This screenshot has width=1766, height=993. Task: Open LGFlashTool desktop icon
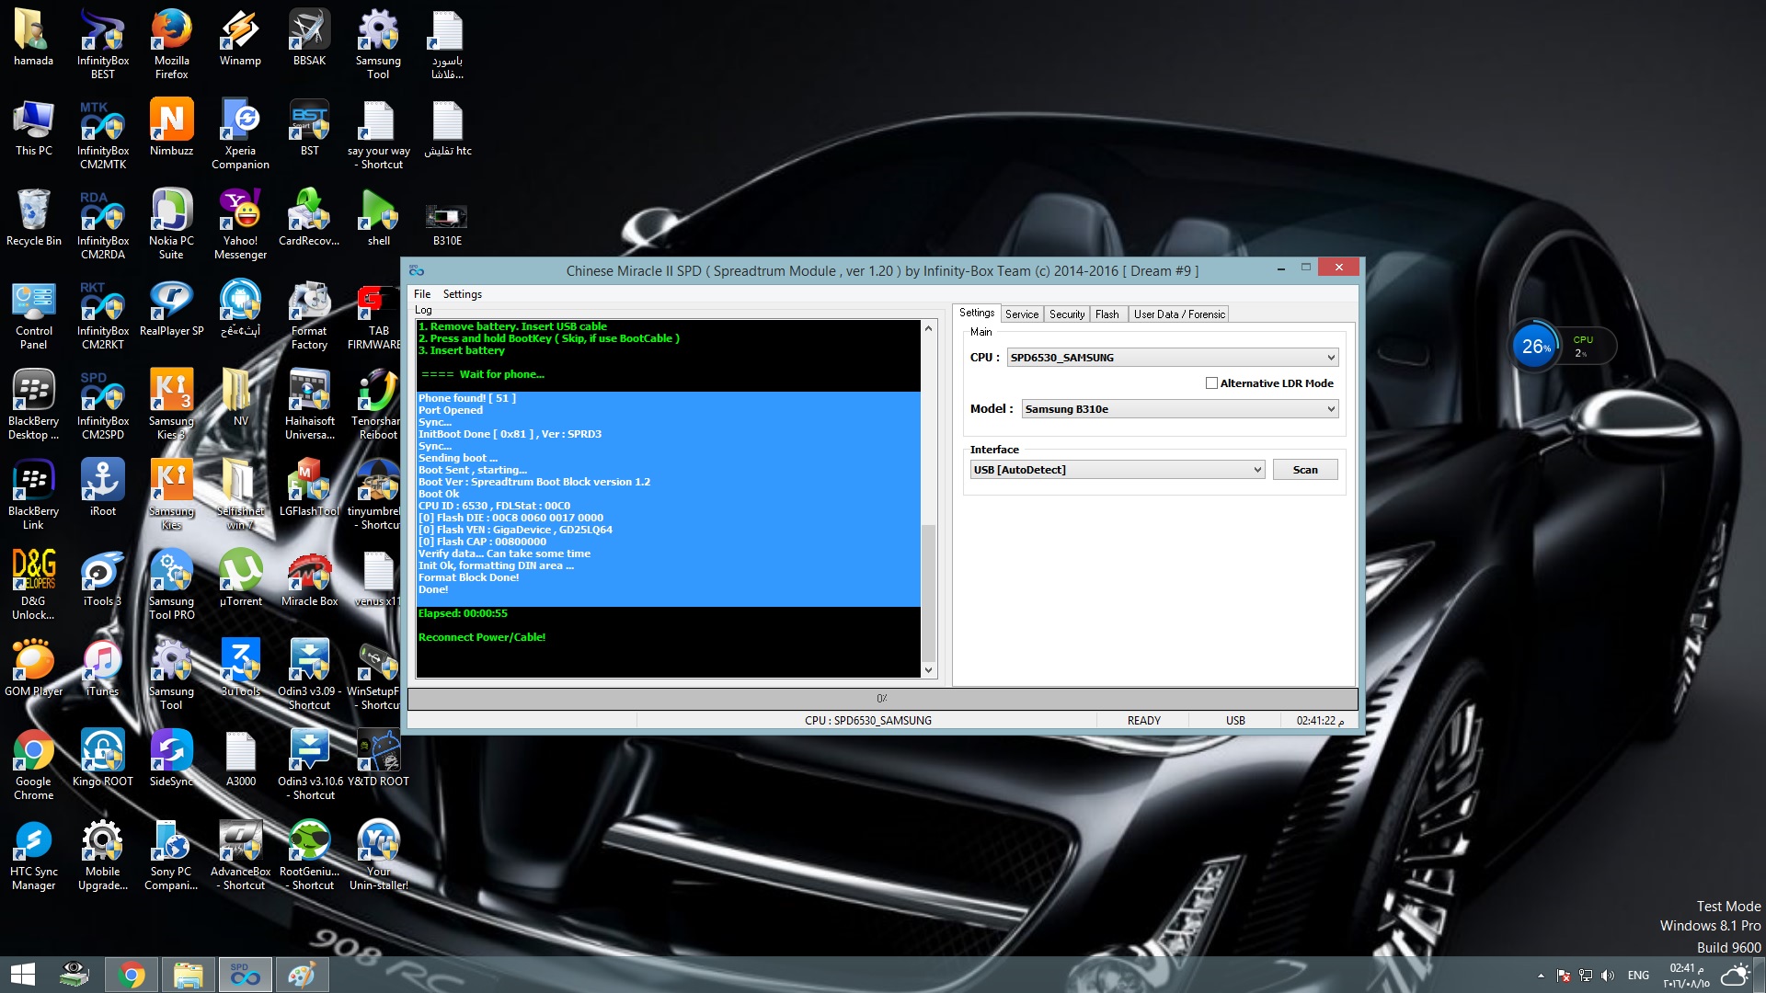[x=309, y=487]
